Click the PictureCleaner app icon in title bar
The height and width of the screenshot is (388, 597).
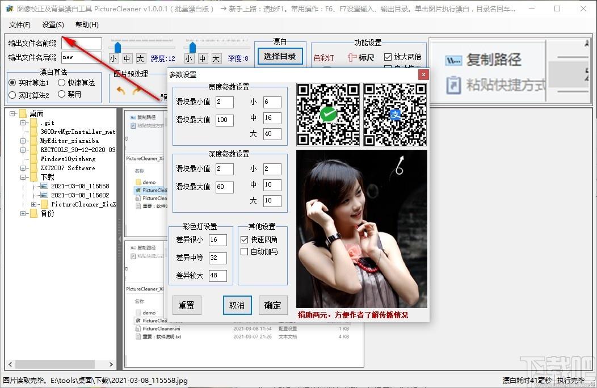(x=9, y=9)
